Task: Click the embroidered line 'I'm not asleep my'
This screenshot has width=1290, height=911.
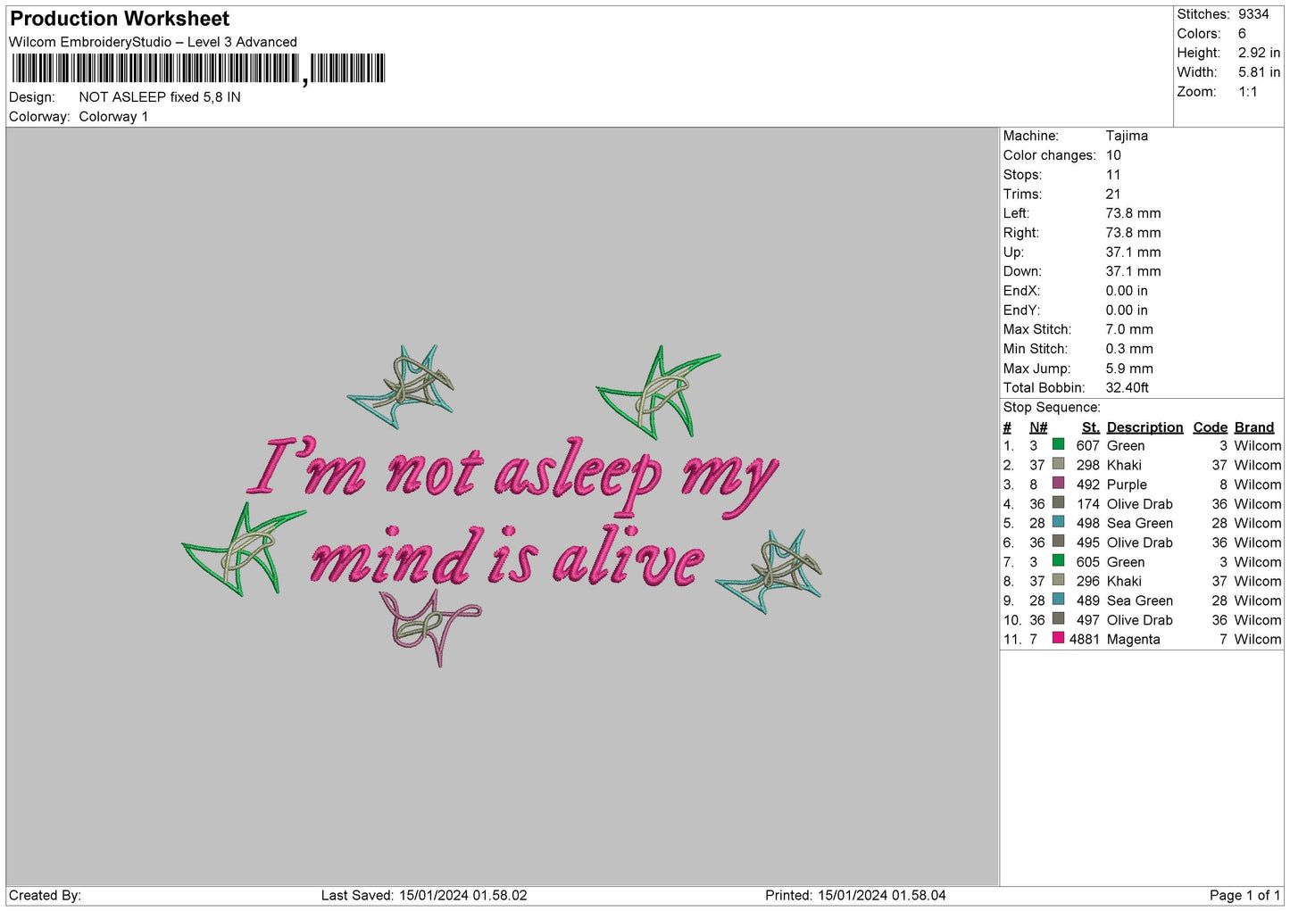Action: (x=512, y=476)
